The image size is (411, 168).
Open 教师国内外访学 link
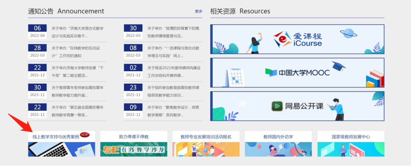(278, 137)
